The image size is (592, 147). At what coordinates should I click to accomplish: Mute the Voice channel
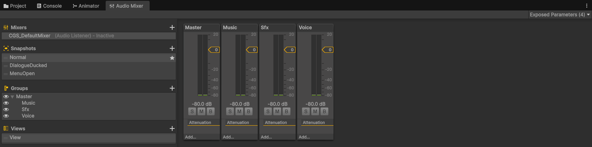coord(315,111)
